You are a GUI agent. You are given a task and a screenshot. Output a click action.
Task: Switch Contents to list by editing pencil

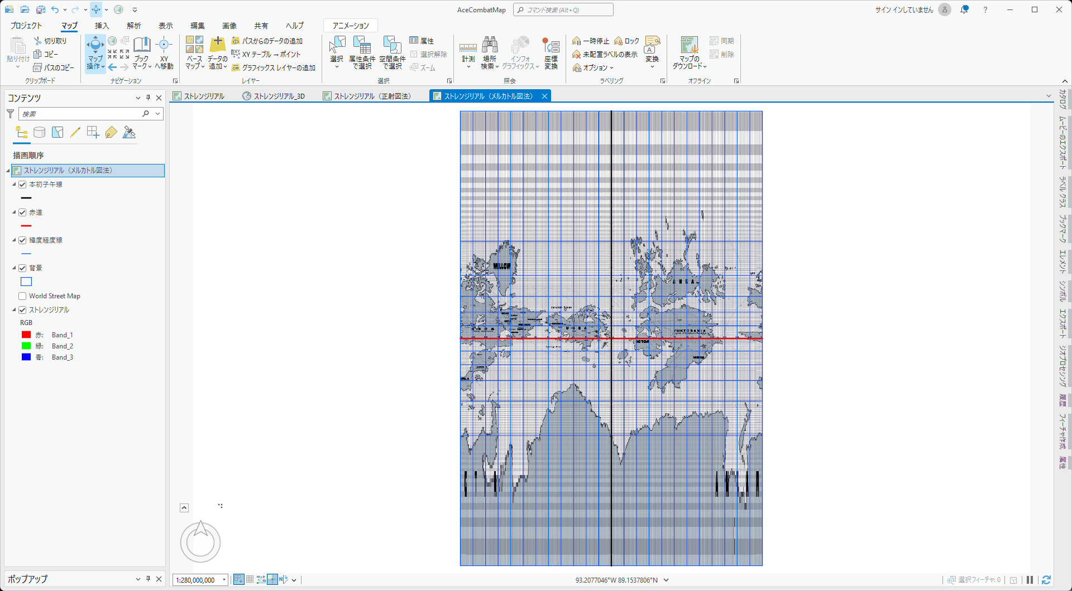[x=75, y=132]
